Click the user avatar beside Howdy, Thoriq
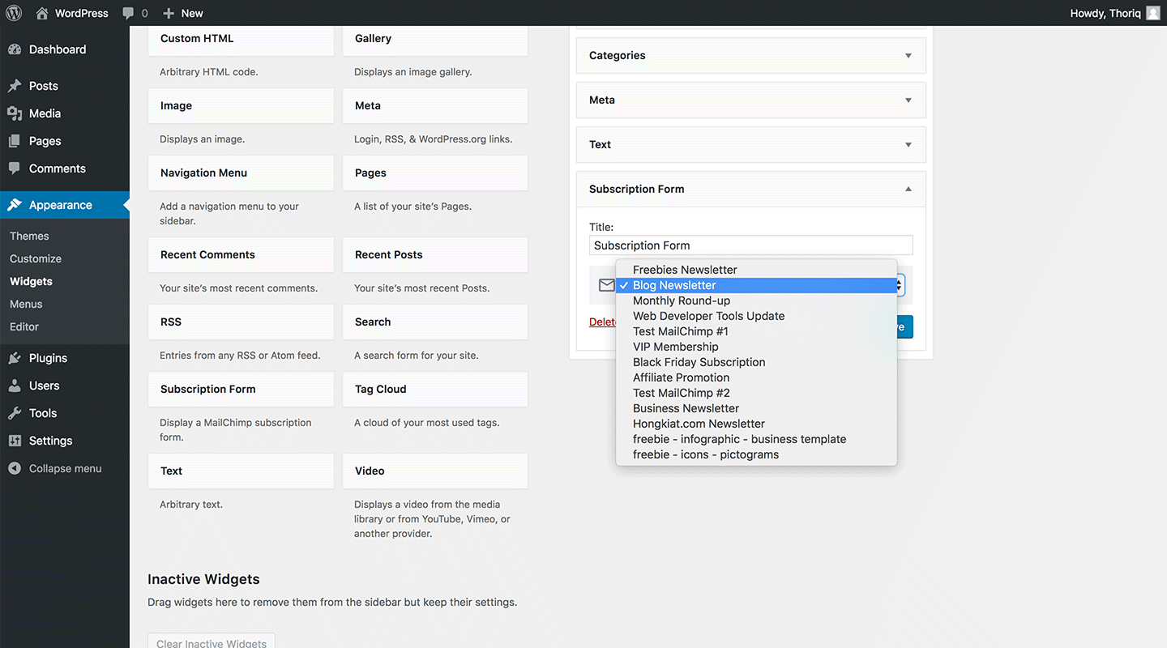This screenshot has width=1167, height=648. pos(1152,13)
